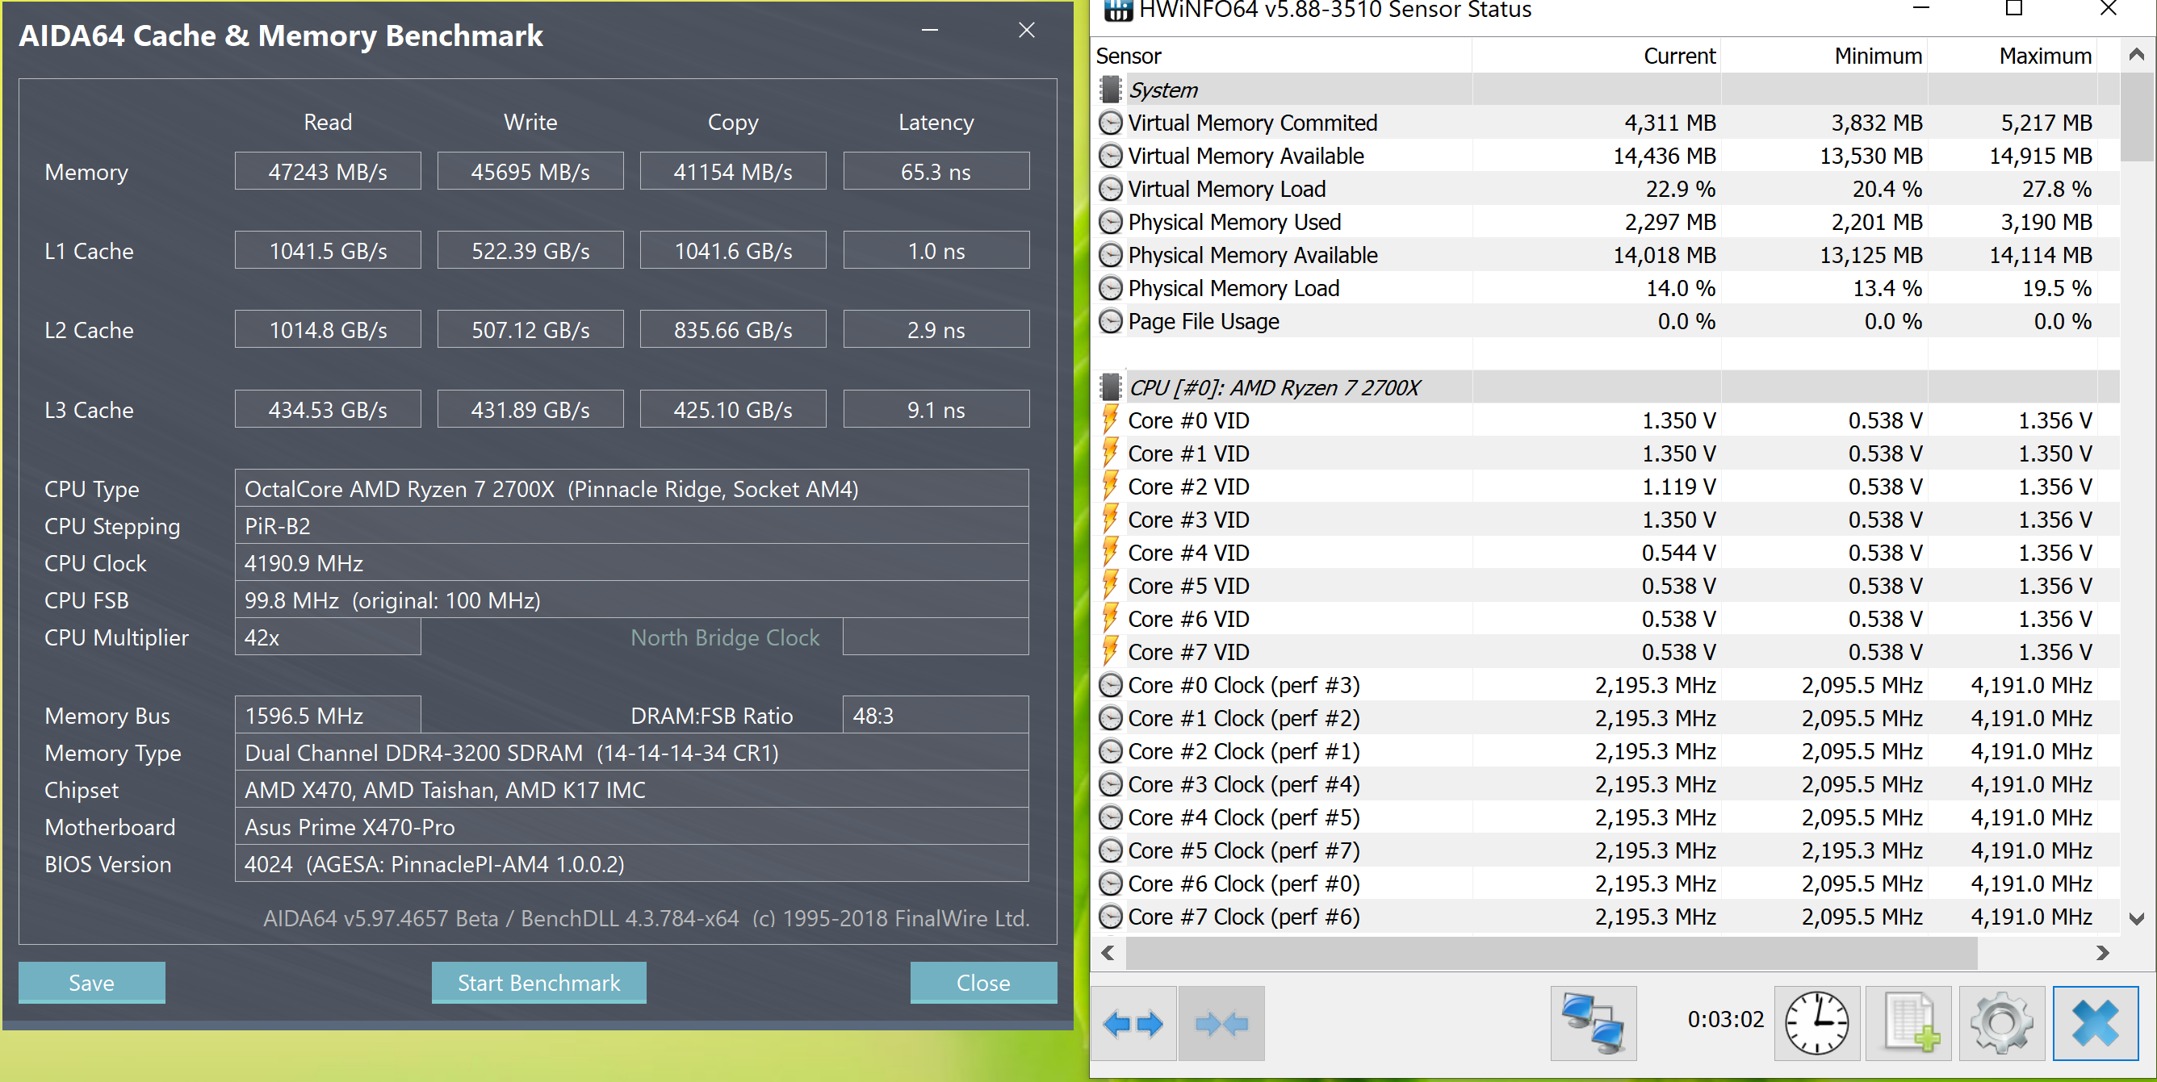Click the Core #0 VID lightning icon
The width and height of the screenshot is (2157, 1082).
click(x=1110, y=420)
